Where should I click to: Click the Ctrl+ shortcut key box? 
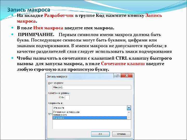click(67, 97)
